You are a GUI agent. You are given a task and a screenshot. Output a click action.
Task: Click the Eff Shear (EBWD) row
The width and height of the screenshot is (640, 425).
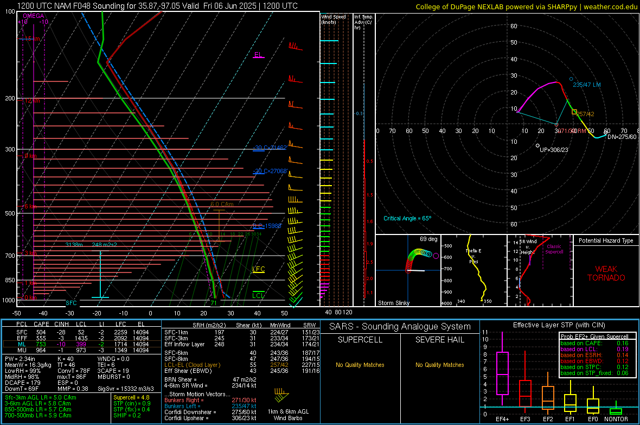coord(242,371)
